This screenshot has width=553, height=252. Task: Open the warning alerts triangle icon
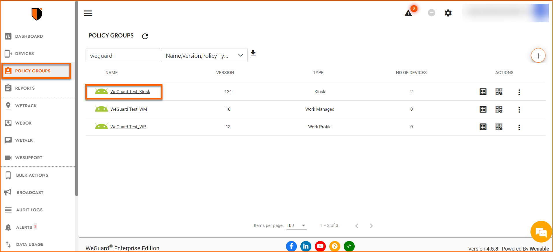(408, 13)
